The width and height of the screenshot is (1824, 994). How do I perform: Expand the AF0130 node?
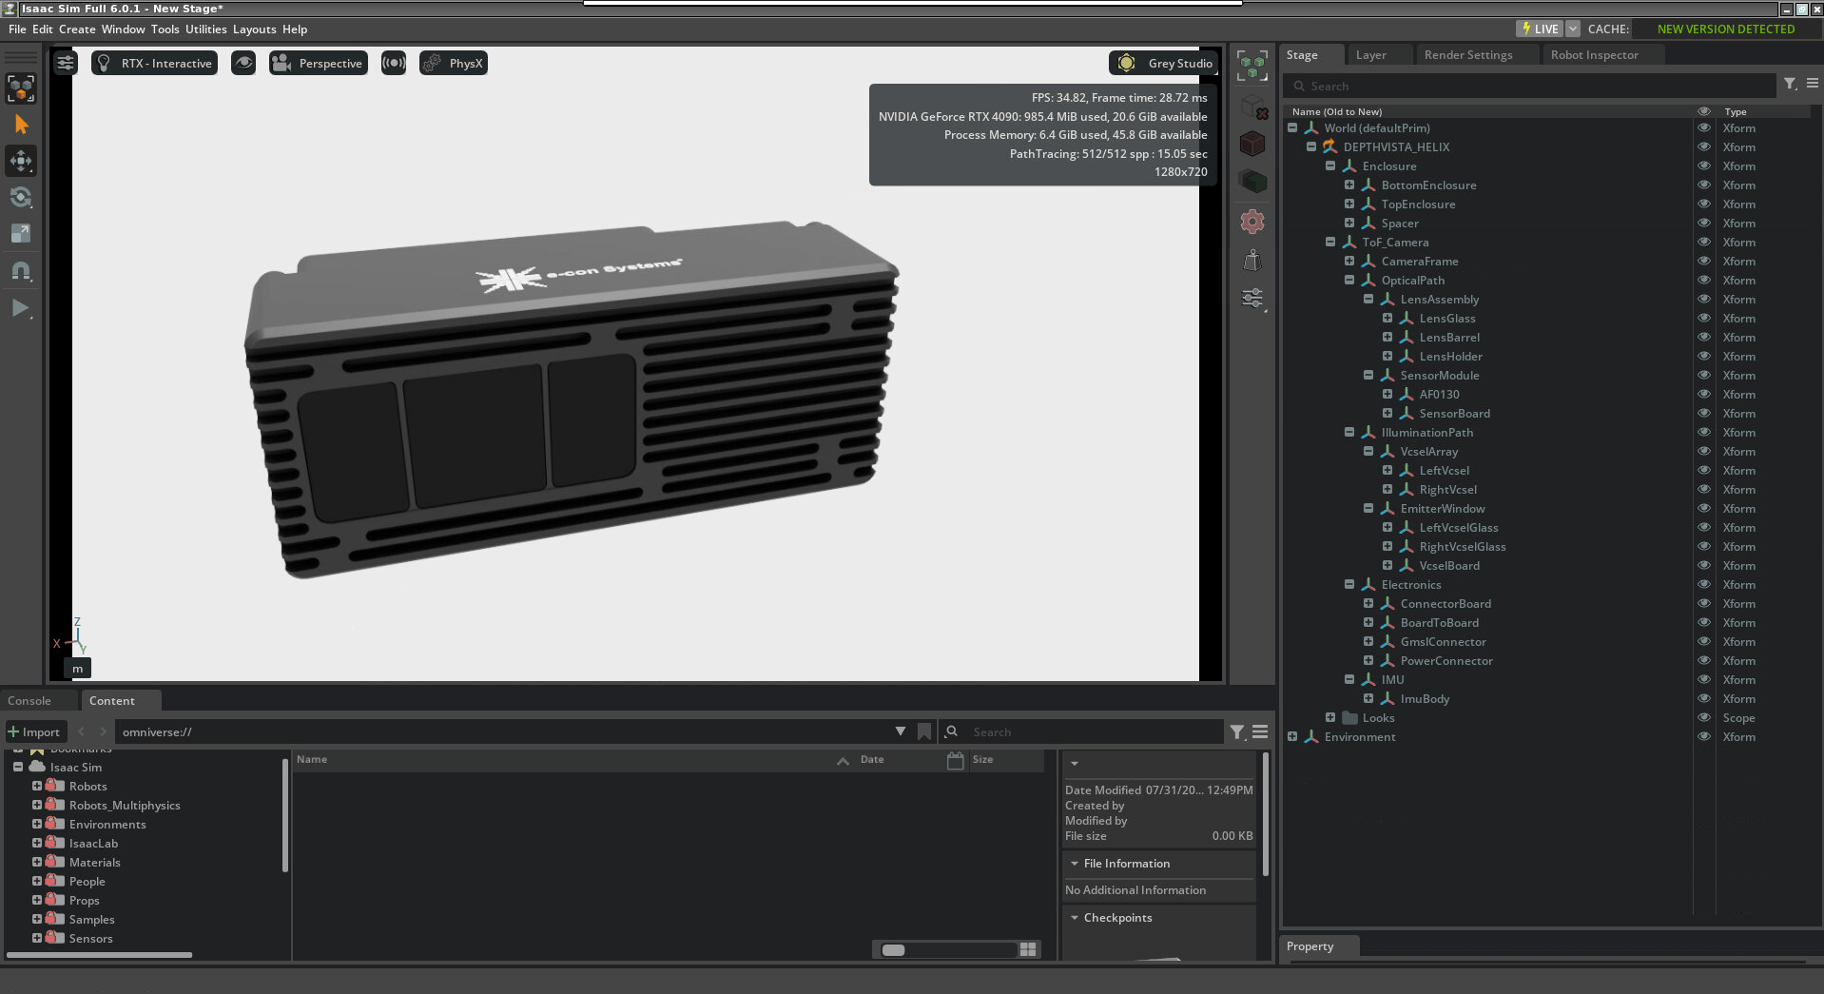coord(1387,394)
